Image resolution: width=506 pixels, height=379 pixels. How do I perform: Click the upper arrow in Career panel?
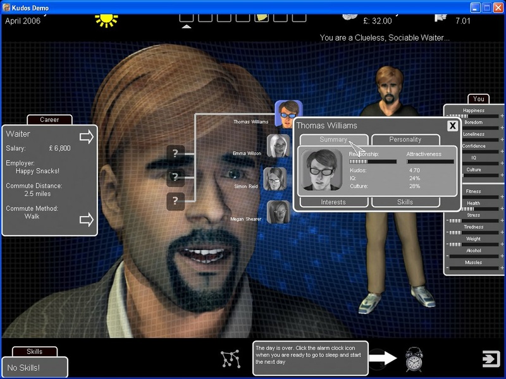click(86, 136)
